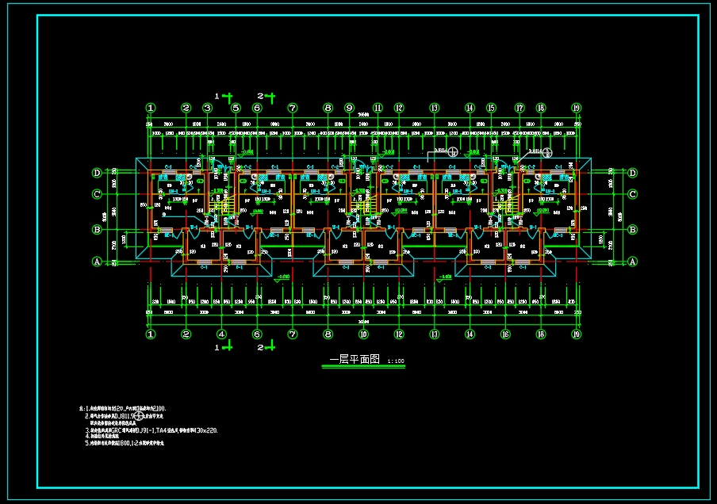Viewport: 717px width, 504px height.
Task: Select the 1:100 scale text
Action: pyautogui.click(x=396, y=361)
